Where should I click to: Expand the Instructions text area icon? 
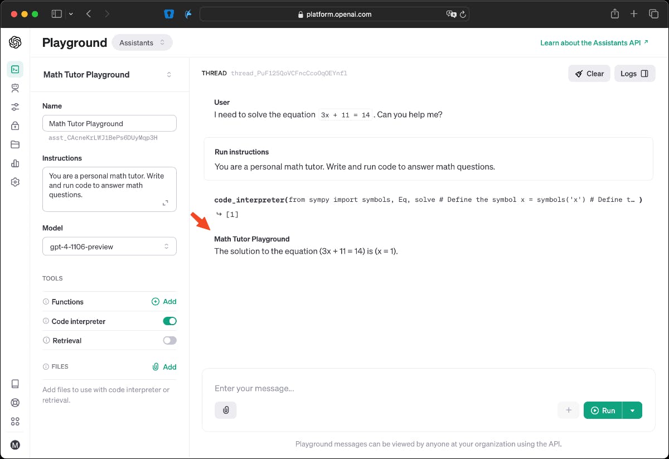point(165,203)
